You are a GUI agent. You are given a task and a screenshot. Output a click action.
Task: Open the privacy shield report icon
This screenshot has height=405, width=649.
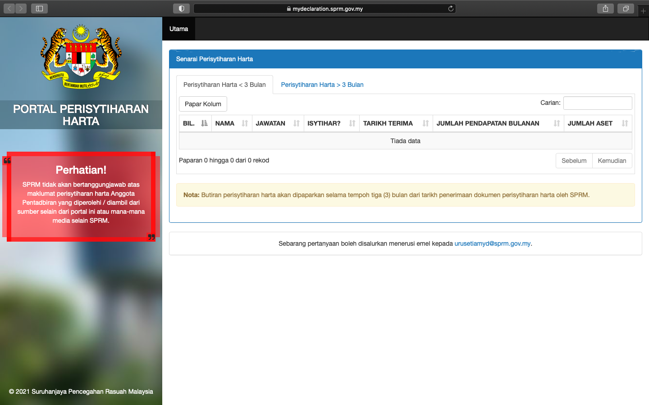tap(181, 9)
